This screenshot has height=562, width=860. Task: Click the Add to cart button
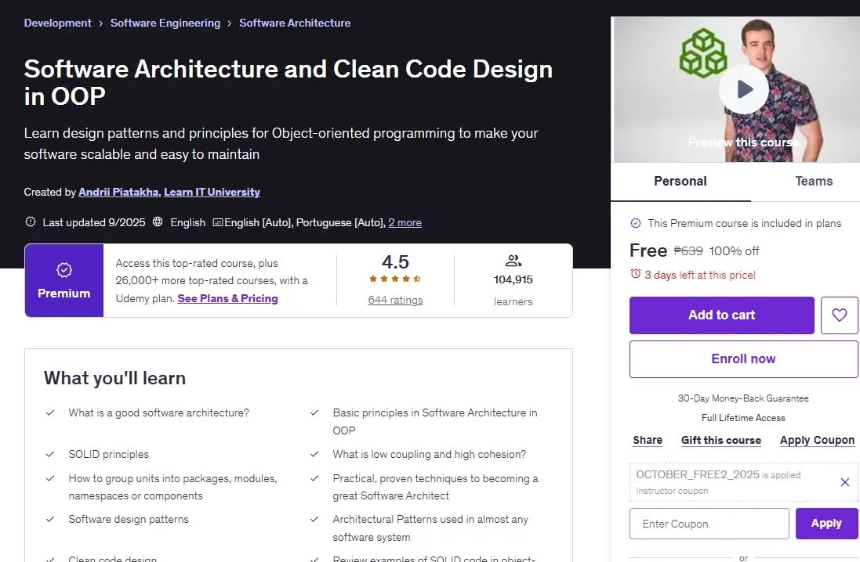[722, 315]
